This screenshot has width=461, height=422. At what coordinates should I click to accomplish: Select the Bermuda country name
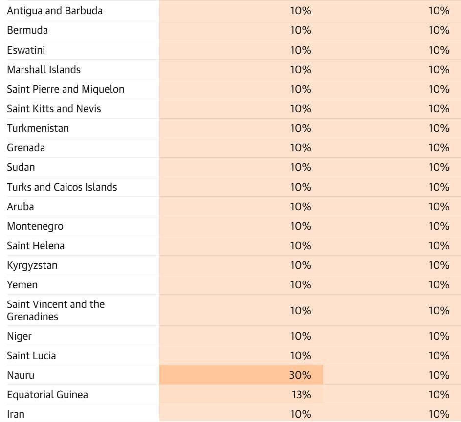[x=27, y=30]
